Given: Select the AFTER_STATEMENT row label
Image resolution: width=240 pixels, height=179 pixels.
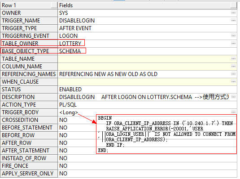Looking at the screenshot, I should tap(29, 151).
